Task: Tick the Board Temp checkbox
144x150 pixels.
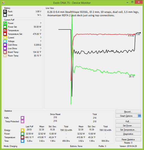Action: [x=5, y=52]
